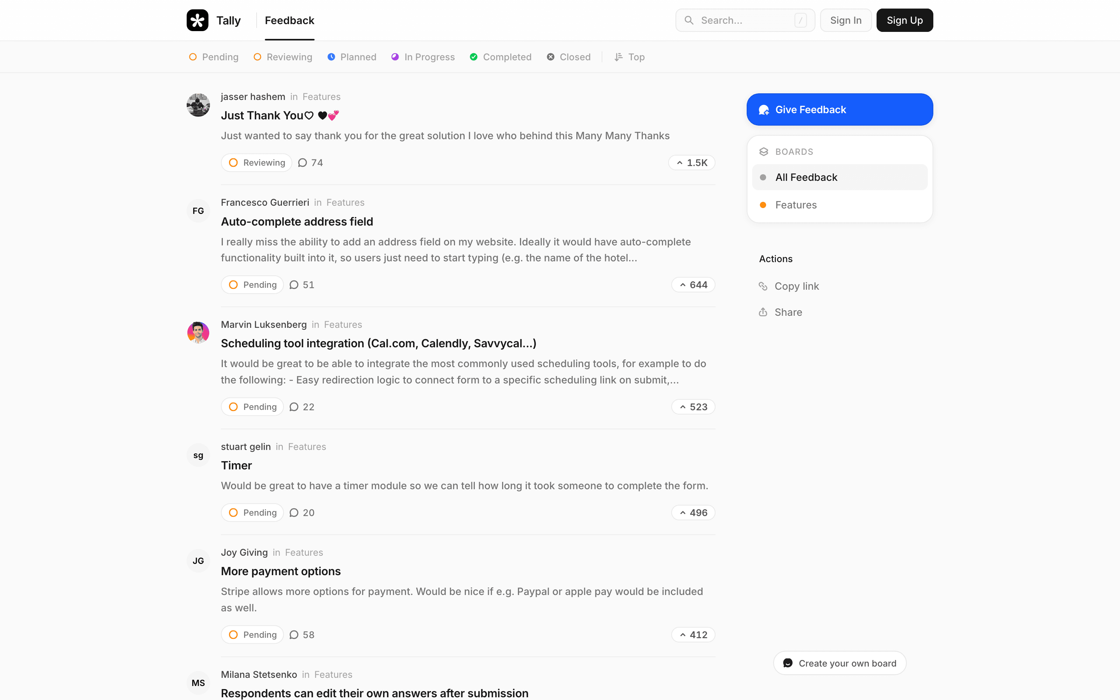1120x700 pixels.
Task: Click Features link next to stuart gelin
Action: 307,447
